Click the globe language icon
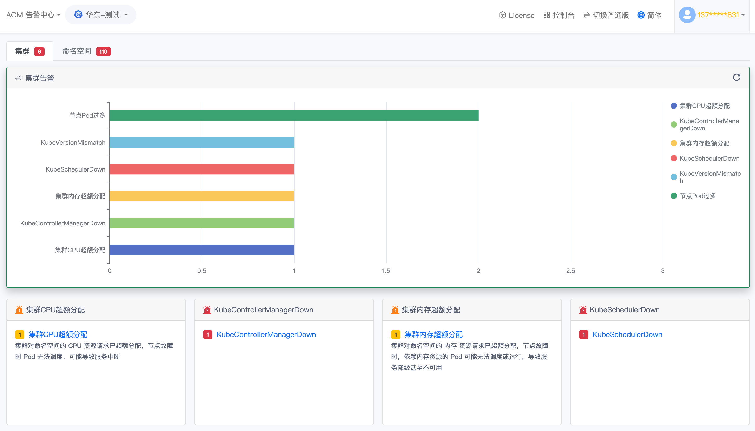Image resolution: width=755 pixels, height=431 pixels. coord(641,15)
